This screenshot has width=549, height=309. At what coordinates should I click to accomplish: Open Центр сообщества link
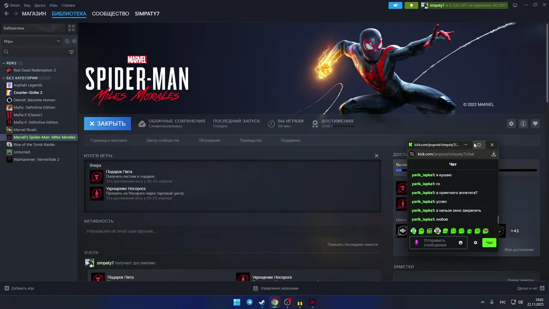tap(163, 140)
